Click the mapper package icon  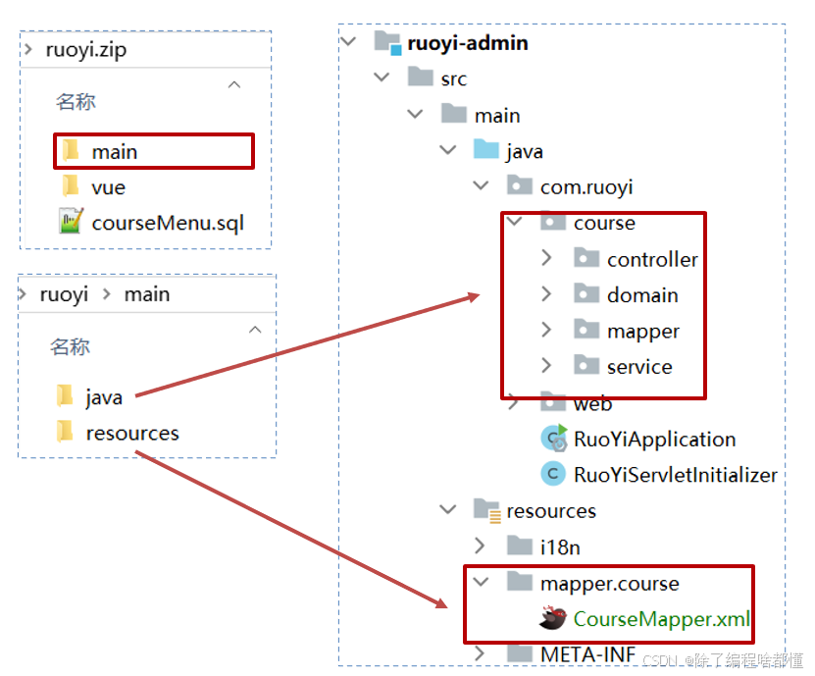pyautogui.click(x=586, y=329)
